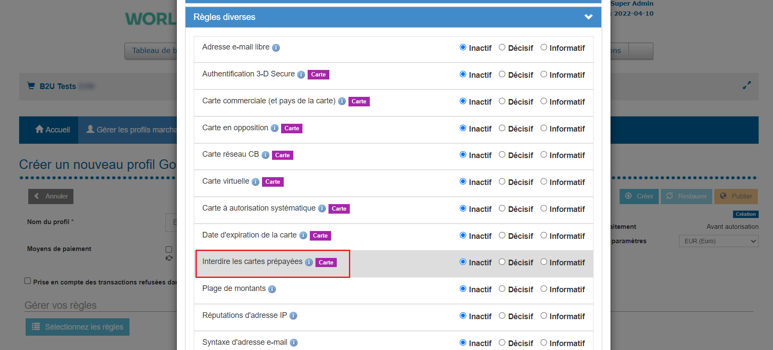773x350 pixels.
Task: Set Authentification 3-D Secure to Informatif
Action: (x=544, y=74)
